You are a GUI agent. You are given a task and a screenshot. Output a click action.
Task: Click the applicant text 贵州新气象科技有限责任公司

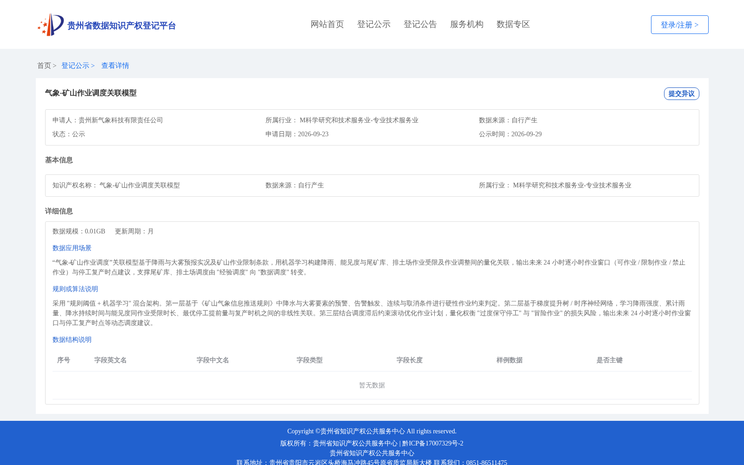click(x=121, y=120)
